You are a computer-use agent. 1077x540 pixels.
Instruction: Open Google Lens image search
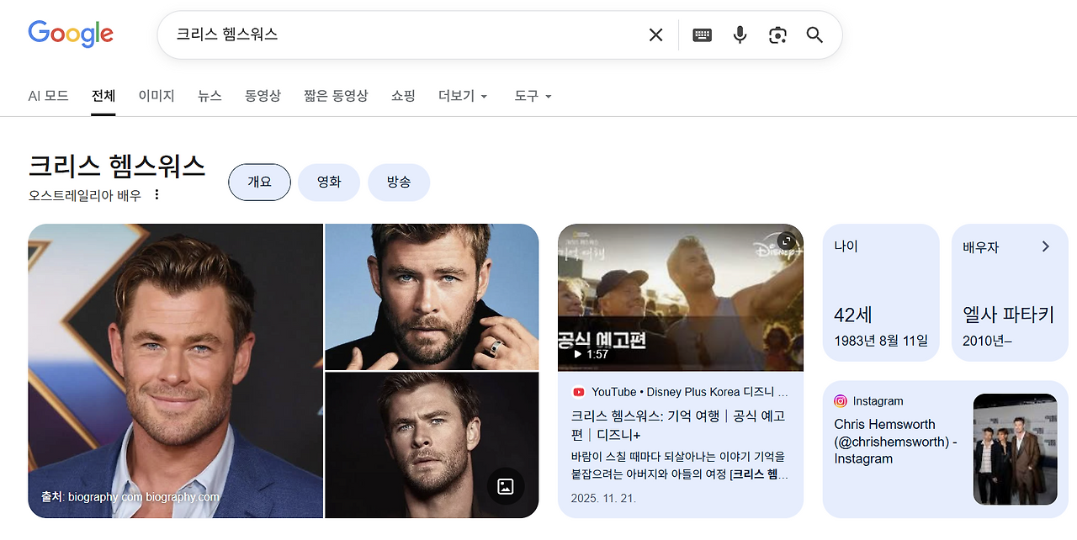(x=777, y=34)
